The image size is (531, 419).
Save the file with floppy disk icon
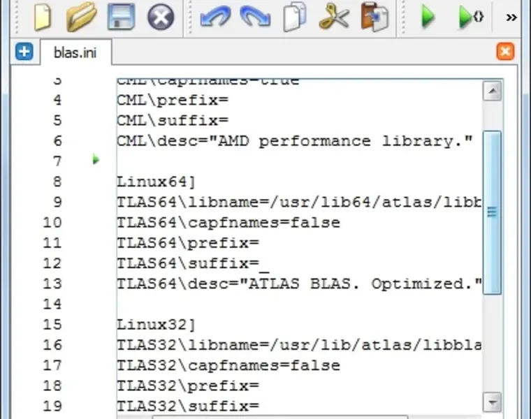(121, 17)
